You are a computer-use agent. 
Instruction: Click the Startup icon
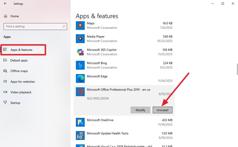5,103
